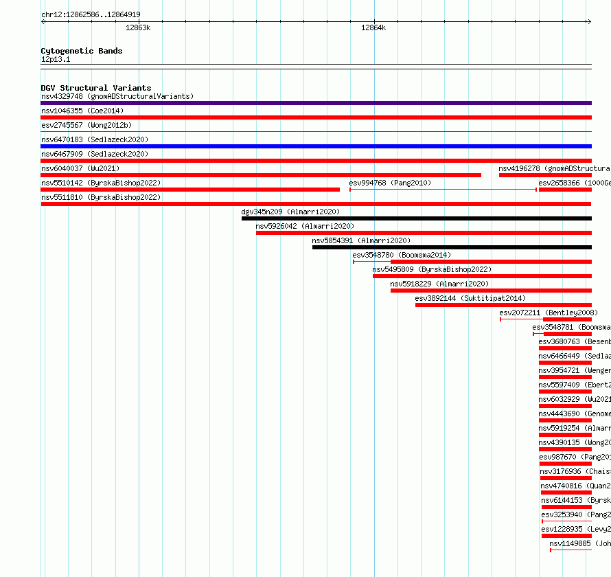This screenshot has height=577, width=611.
Task: Click esv3892144 (Suktitipat2014) label
Action: coord(470,298)
